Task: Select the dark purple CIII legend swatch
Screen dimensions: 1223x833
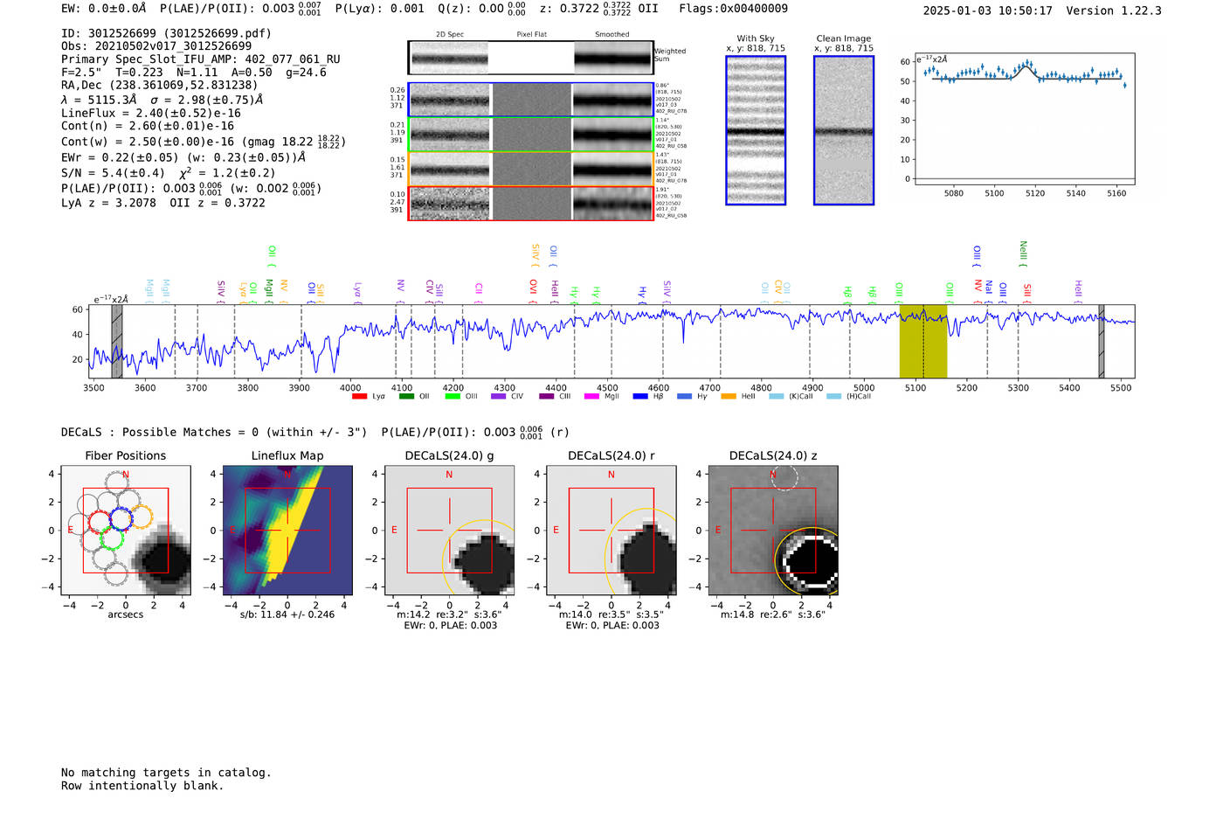Action: click(547, 397)
